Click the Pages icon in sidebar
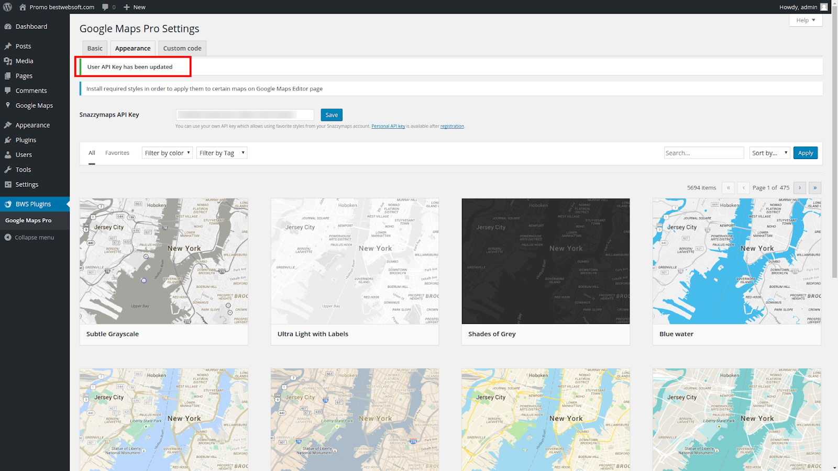Viewport: 838px width, 471px height. point(8,76)
